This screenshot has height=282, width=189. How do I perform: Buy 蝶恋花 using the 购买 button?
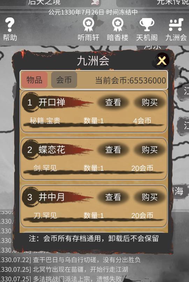tap(150, 150)
